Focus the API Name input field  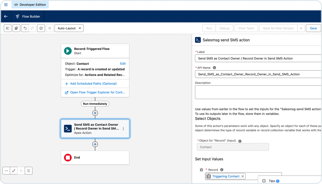tap(258, 74)
